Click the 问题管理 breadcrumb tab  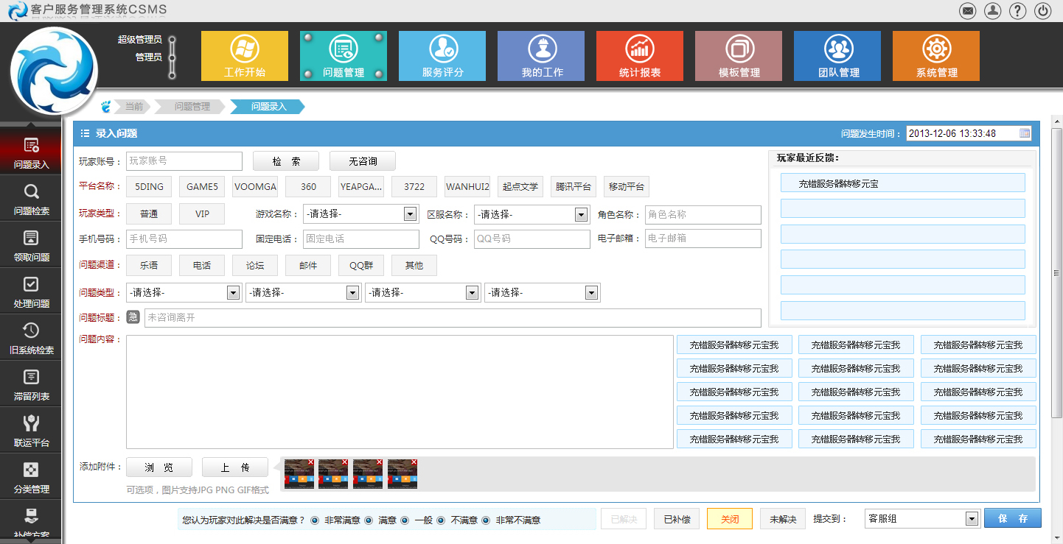point(192,107)
